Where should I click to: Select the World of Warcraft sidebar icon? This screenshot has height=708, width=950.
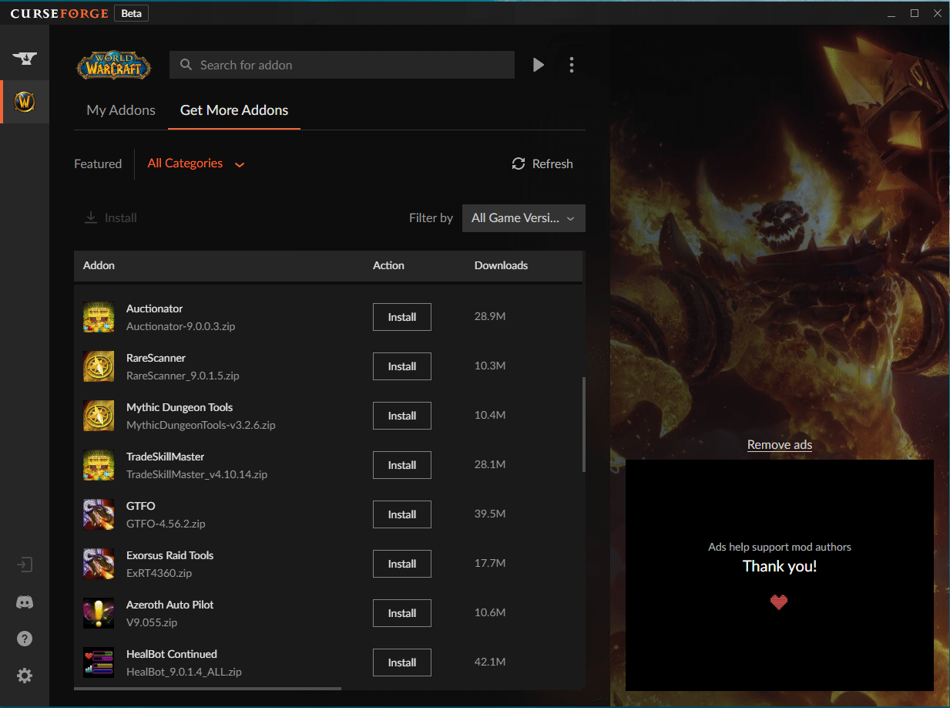click(x=25, y=102)
